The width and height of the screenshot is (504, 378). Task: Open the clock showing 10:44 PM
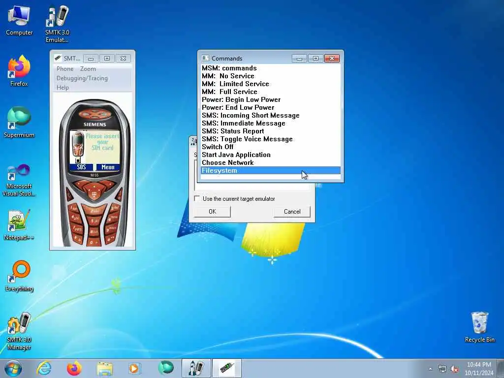(479, 368)
